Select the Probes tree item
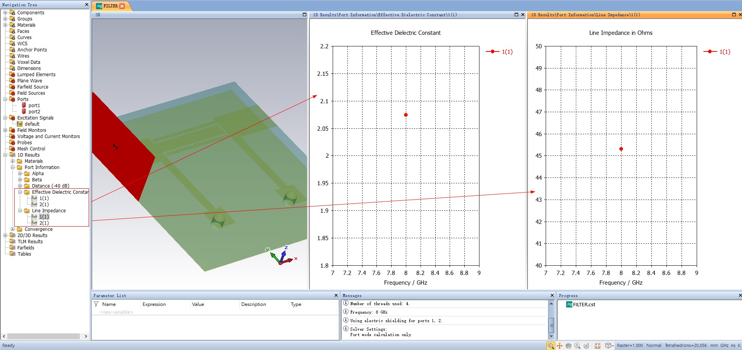 24,142
